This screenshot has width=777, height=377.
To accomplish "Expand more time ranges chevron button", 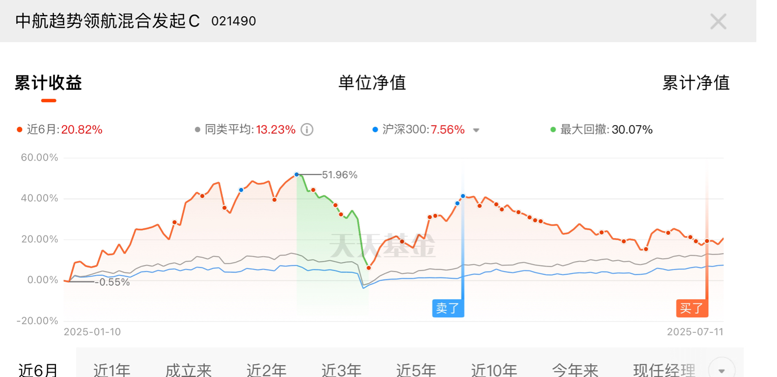I will 721,369.
